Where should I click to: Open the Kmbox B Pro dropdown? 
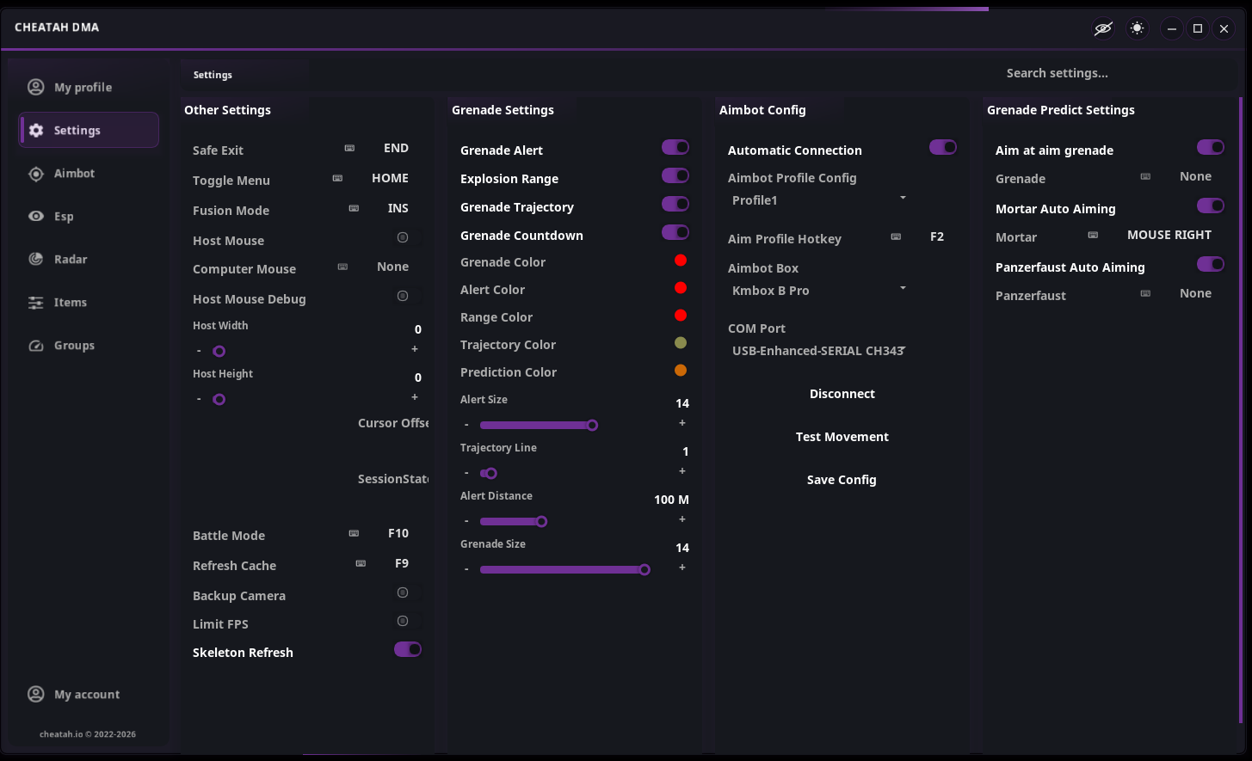(x=817, y=290)
